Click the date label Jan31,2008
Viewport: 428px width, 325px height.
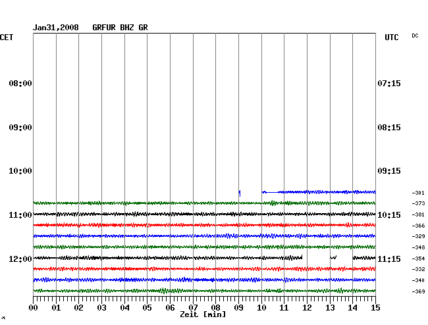coord(56,28)
